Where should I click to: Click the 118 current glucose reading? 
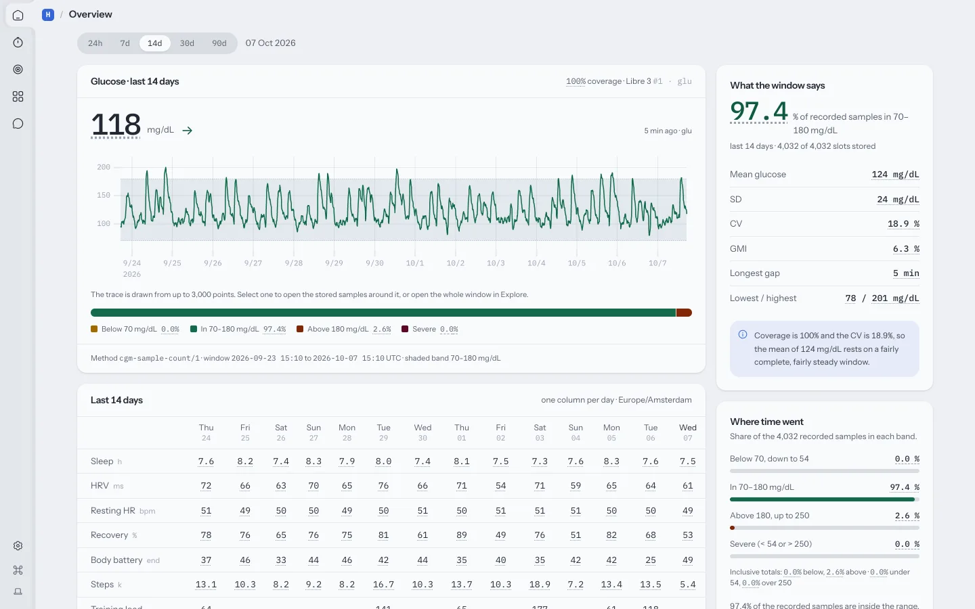pyautogui.click(x=116, y=125)
